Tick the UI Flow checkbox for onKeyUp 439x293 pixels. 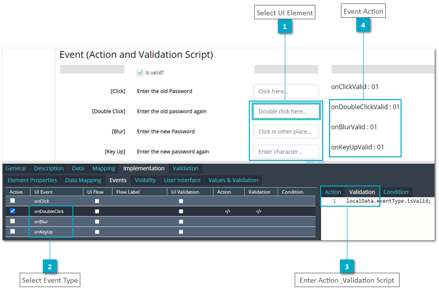click(x=97, y=232)
